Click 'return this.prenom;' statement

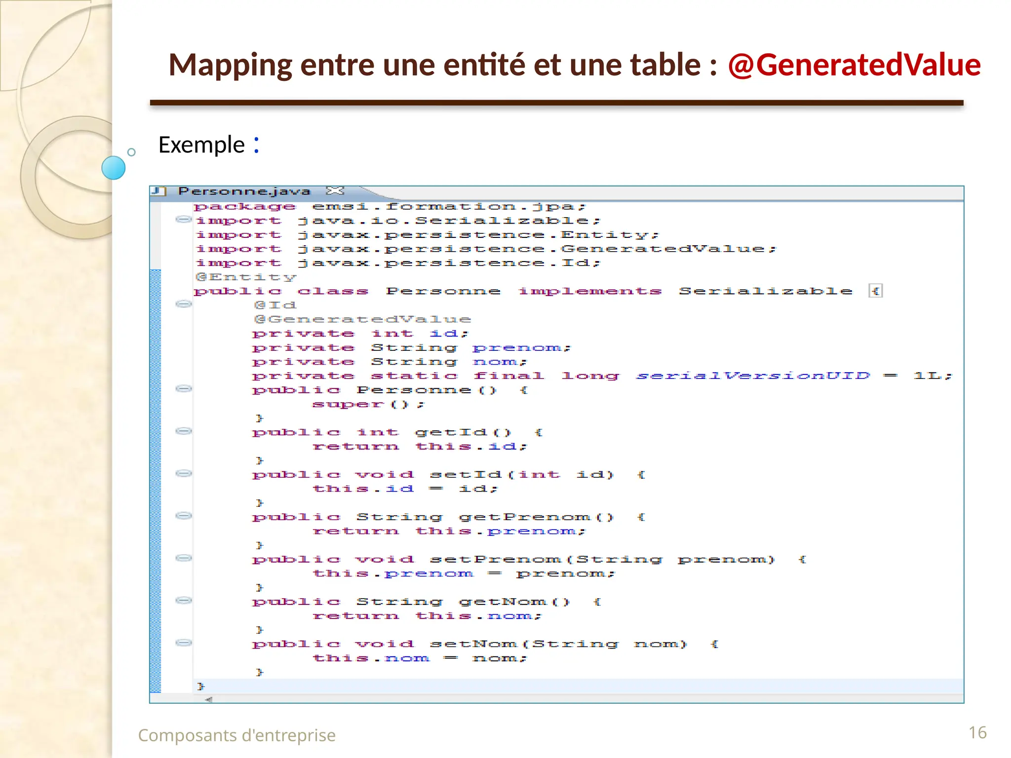[449, 531]
